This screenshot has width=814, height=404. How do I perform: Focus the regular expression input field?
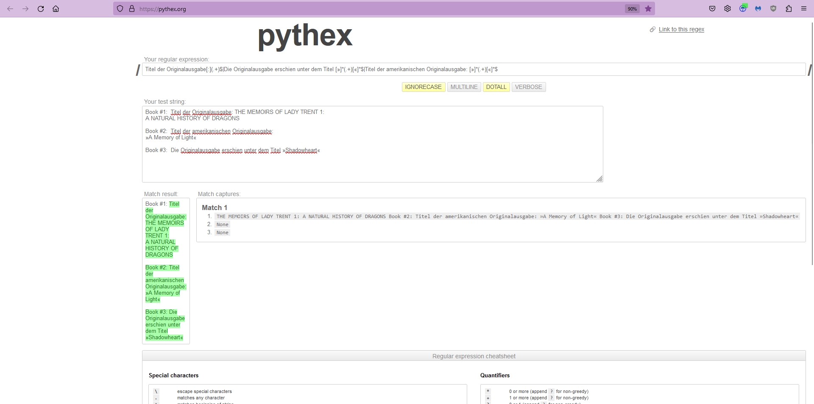(474, 69)
